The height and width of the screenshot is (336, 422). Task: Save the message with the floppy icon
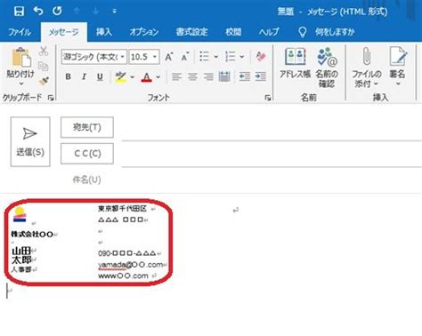pyautogui.click(x=19, y=12)
